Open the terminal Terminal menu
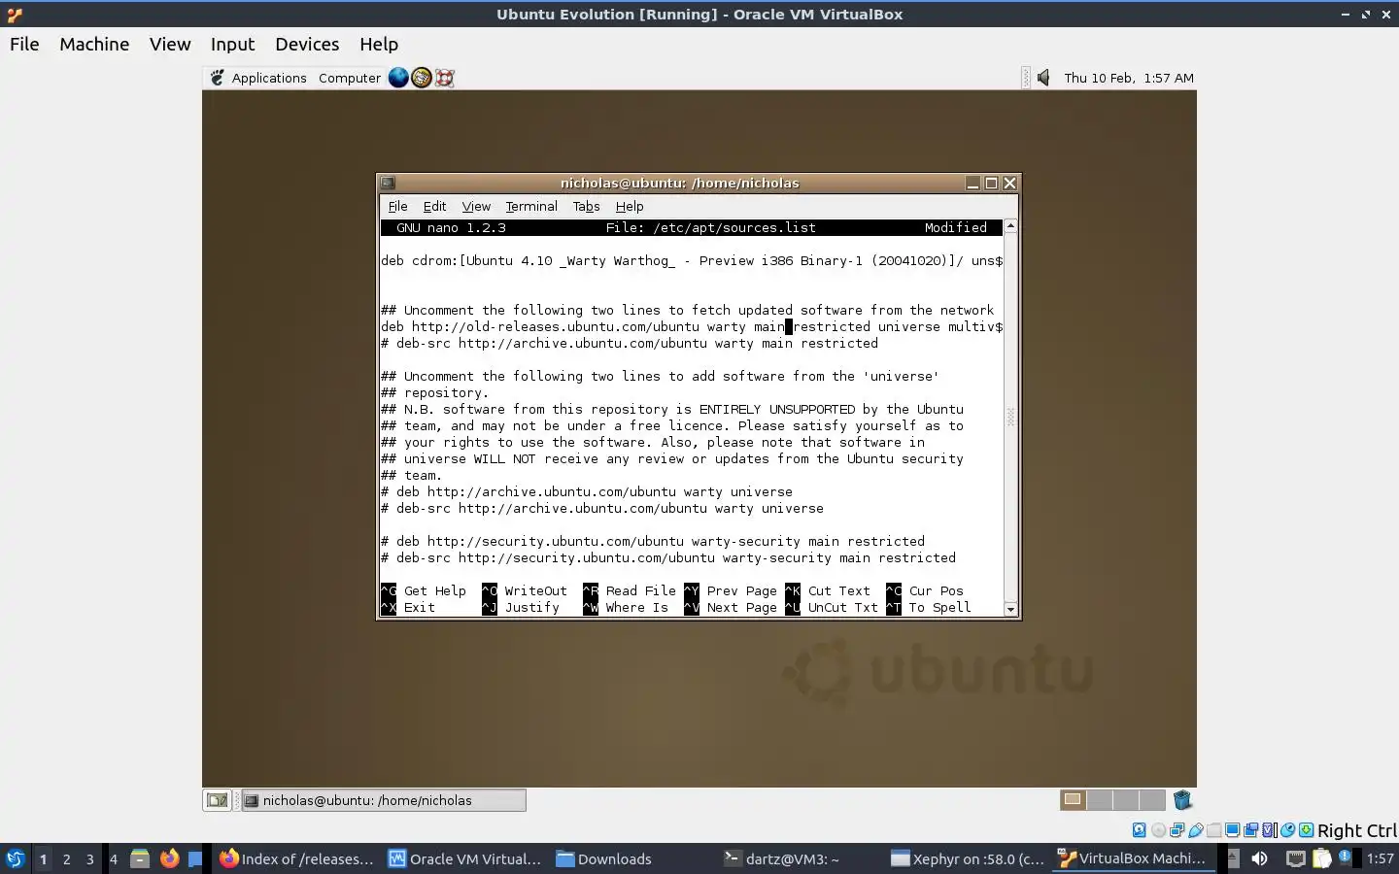 [x=531, y=206]
